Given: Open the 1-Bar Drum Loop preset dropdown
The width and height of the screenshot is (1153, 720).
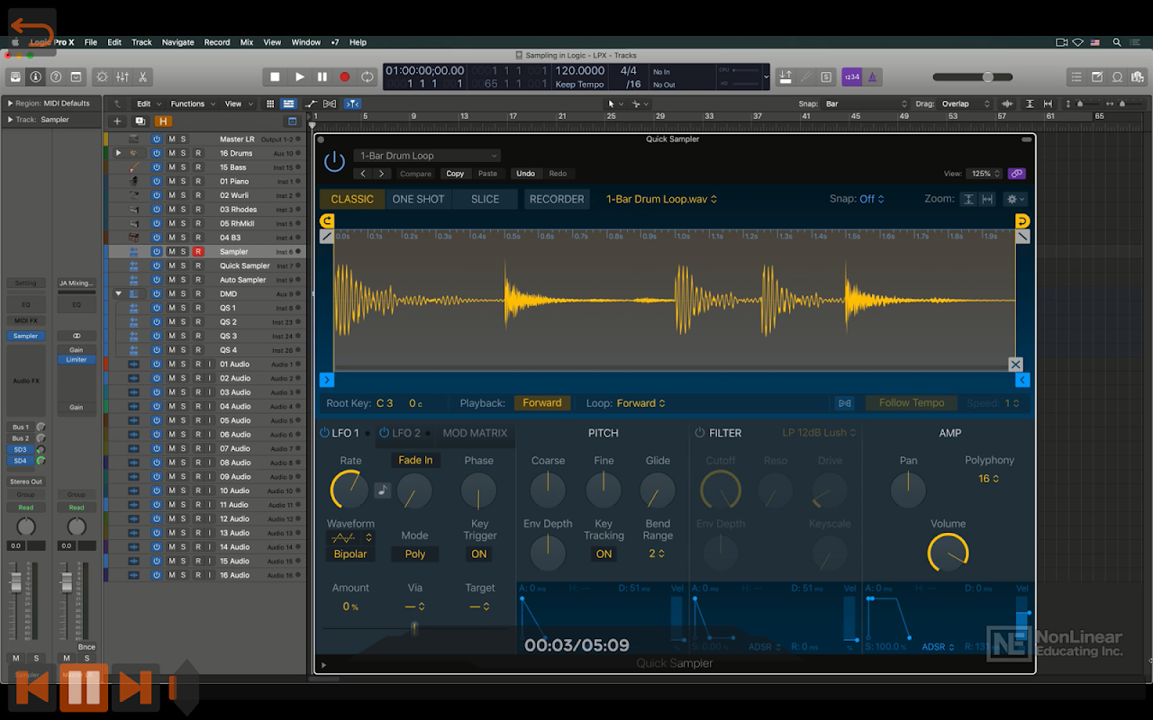Looking at the screenshot, I should tap(426, 156).
